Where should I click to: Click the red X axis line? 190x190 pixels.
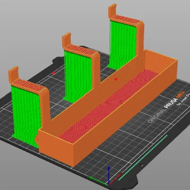click(115, 179)
